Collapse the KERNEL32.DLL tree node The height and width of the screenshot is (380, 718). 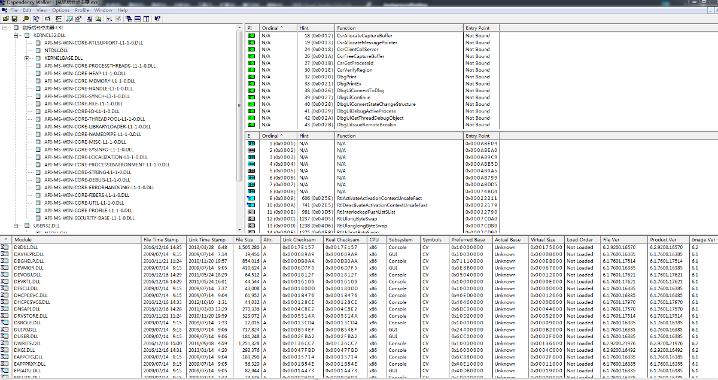click(x=17, y=36)
